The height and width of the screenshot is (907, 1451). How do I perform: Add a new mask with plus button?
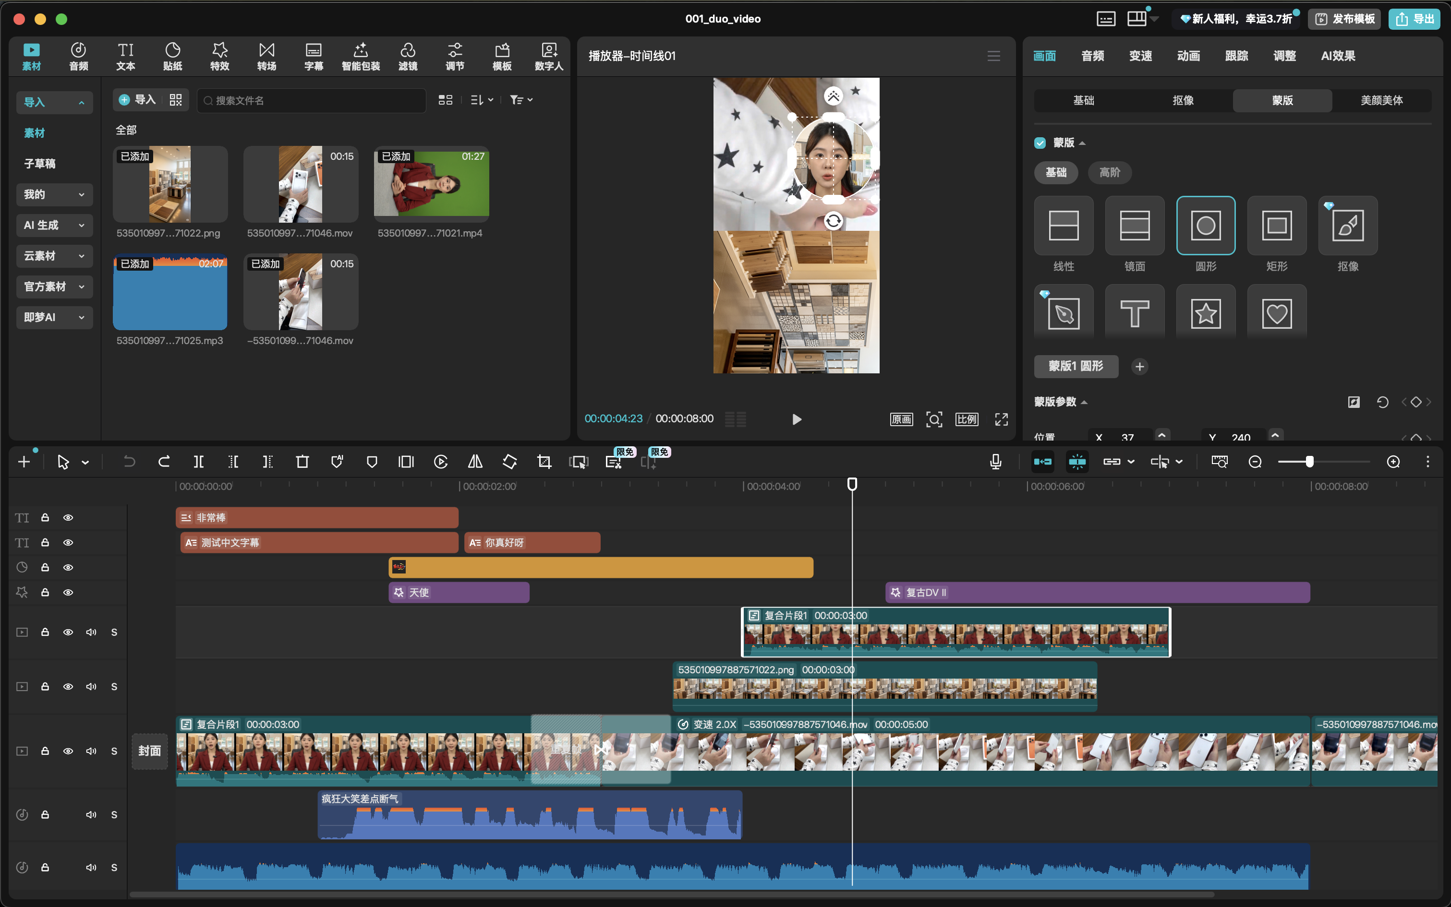pos(1139,367)
